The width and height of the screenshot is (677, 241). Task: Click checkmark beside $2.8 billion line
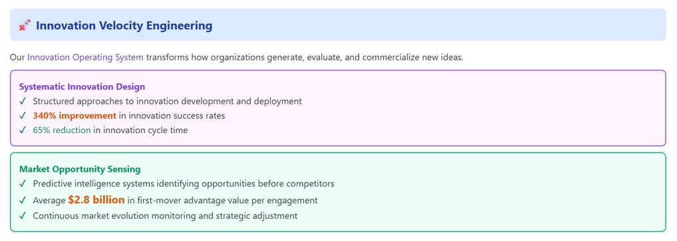pos(23,200)
